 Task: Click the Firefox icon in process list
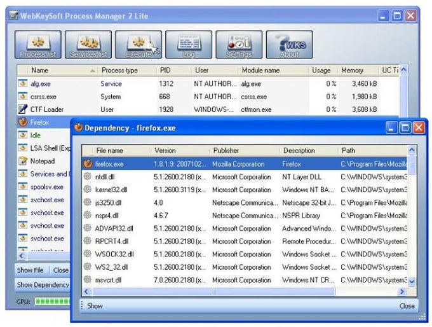23,122
